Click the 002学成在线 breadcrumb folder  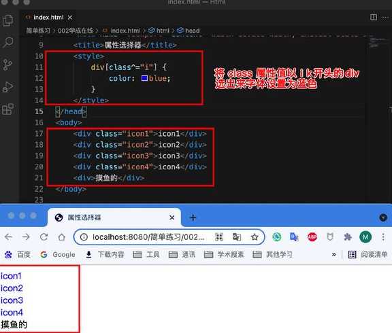pyautogui.click(x=76, y=31)
